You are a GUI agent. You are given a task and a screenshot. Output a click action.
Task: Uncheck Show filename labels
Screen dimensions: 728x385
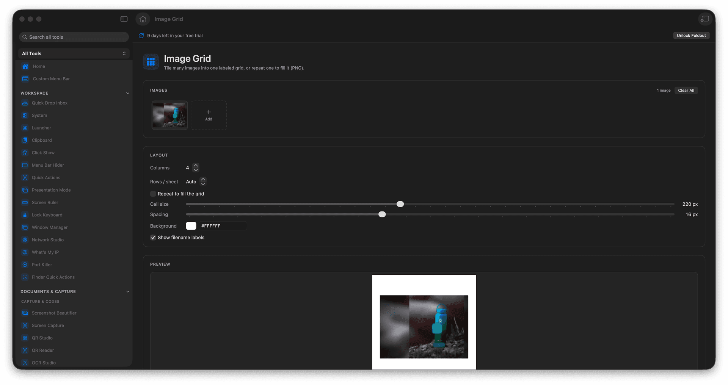coord(153,238)
